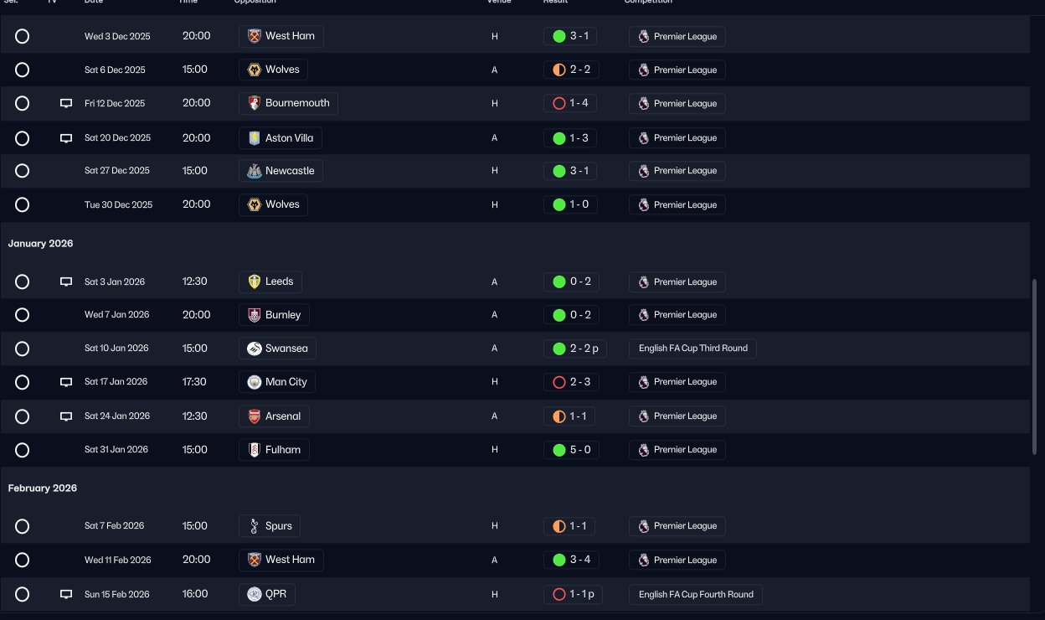1045x620 pixels.
Task: Click the Bournemouth club badge icon
Action: point(255,103)
